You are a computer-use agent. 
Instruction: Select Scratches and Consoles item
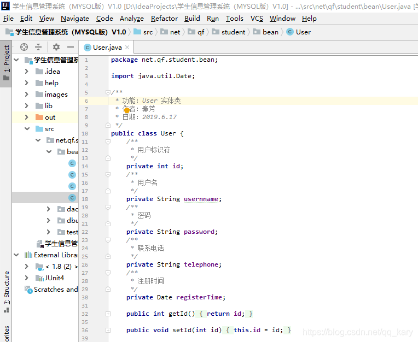pos(51,290)
